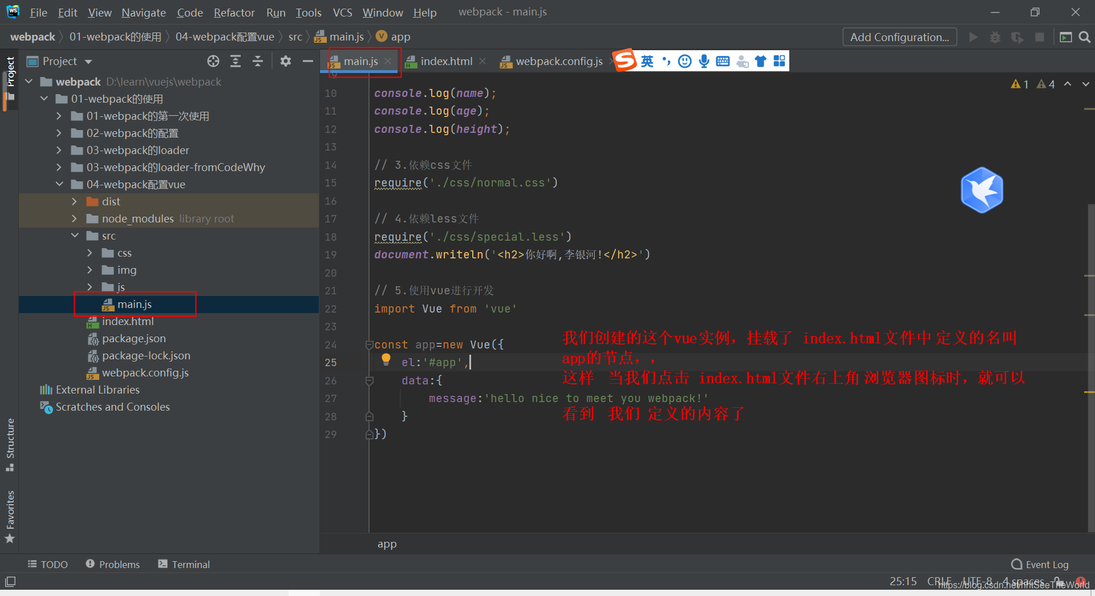Fold the Vue constructor at line 24
This screenshot has width=1095, height=596.
pos(369,344)
